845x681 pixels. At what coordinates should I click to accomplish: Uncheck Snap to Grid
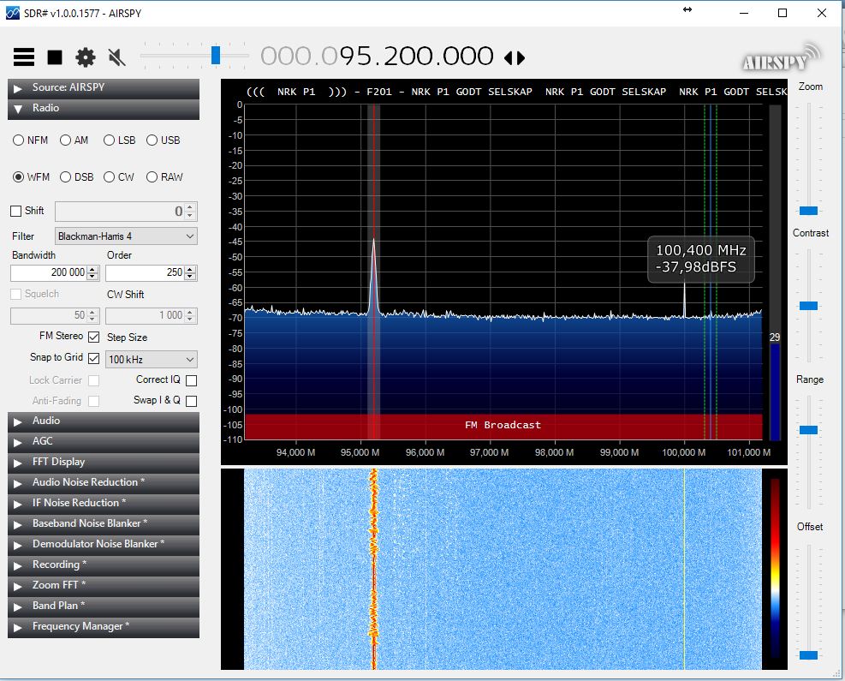(94, 358)
